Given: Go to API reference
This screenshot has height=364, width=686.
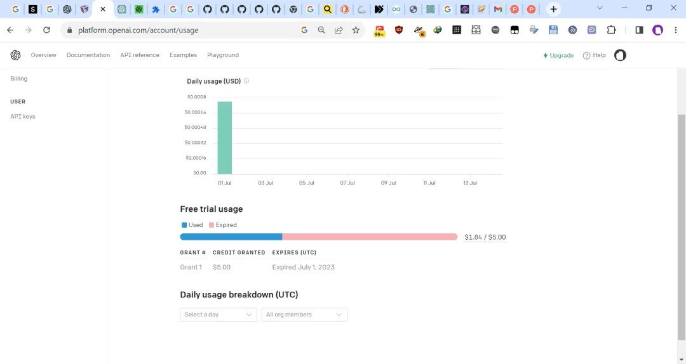Looking at the screenshot, I should 140,55.
